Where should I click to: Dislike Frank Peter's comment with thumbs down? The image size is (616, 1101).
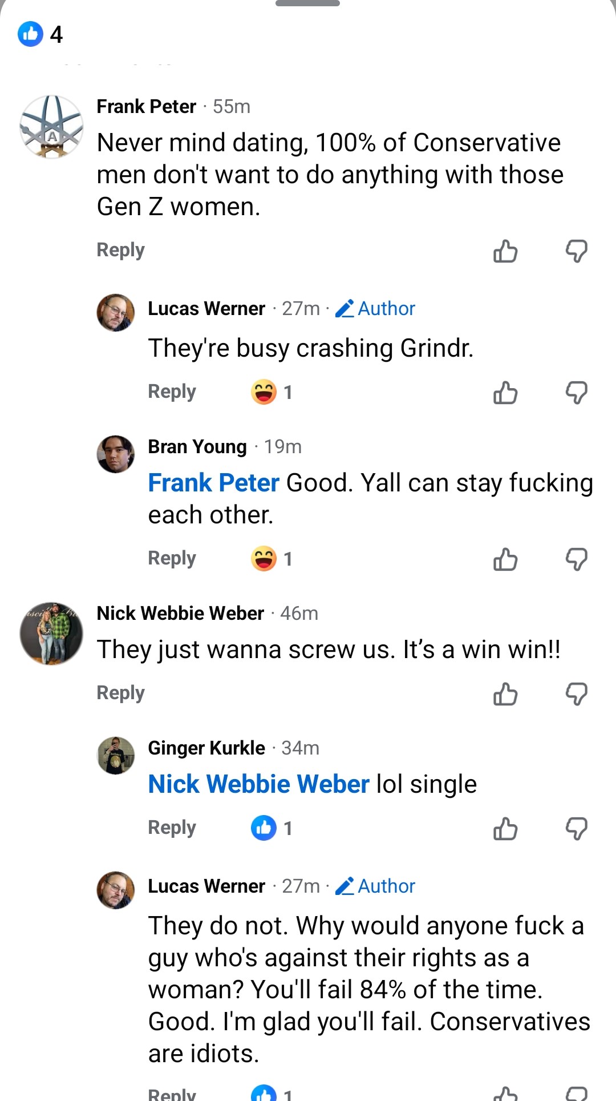pyautogui.click(x=577, y=251)
